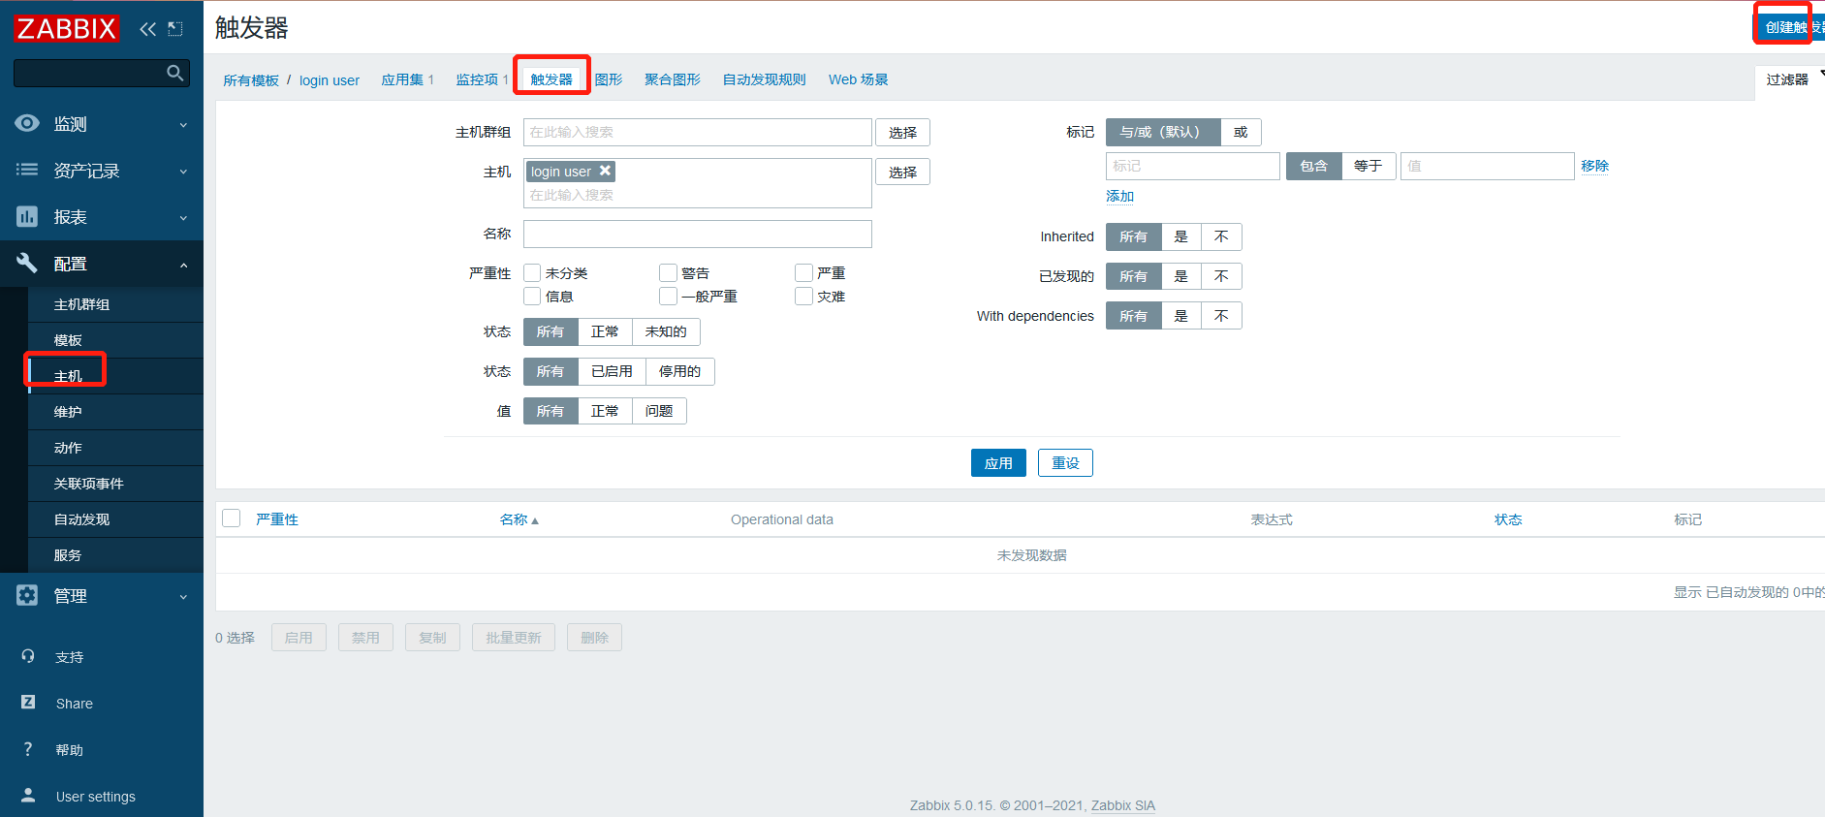Open the Web 场景 tab
Image resolution: width=1825 pixels, height=817 pixels.
[859, 79]
